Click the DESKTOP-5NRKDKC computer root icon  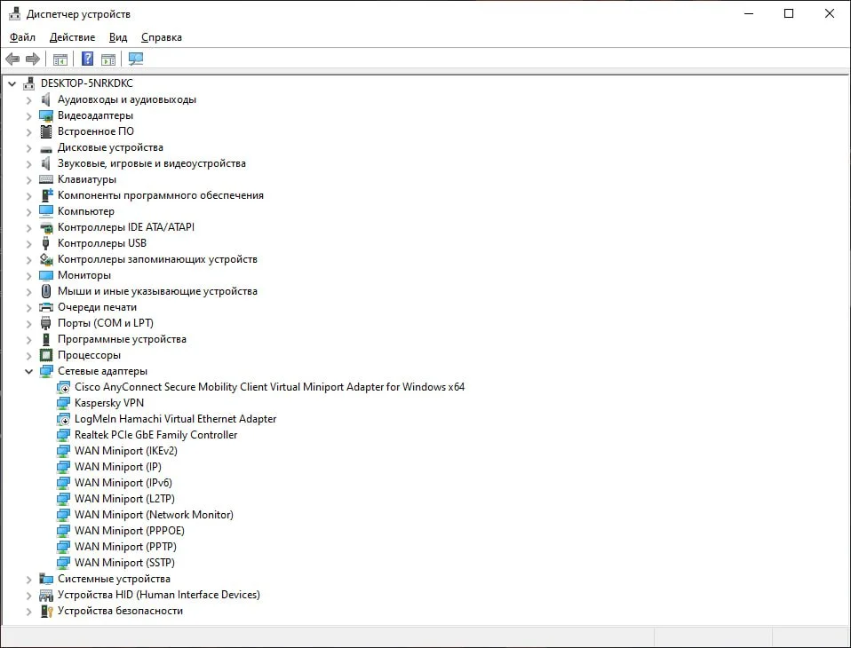tap(28, 83)
